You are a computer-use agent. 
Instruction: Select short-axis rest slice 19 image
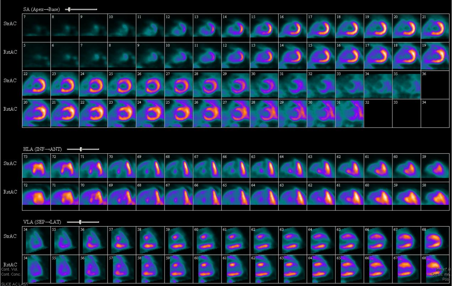tap(435, 56)
